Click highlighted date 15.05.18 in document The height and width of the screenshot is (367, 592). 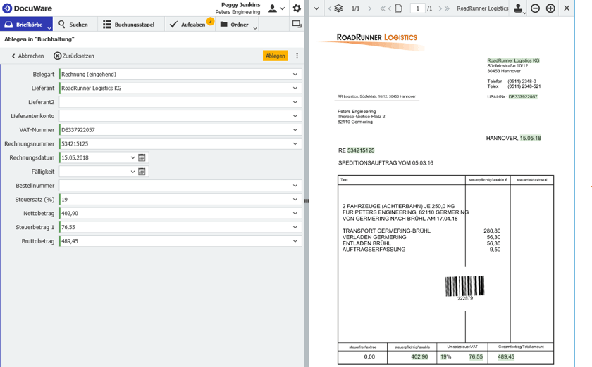[x=531, y=138]
